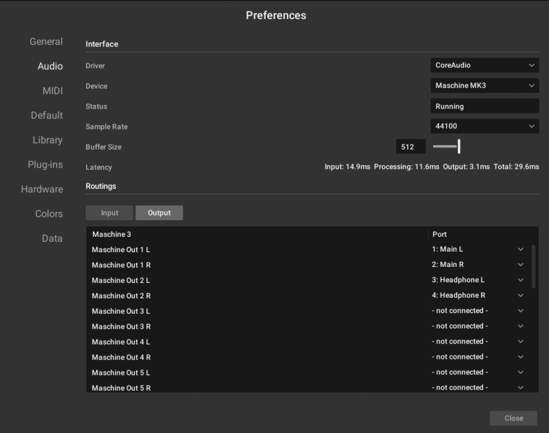Click the Output: 3.1ms latency readout
The image size is (549, 433).
pos(466,167)
